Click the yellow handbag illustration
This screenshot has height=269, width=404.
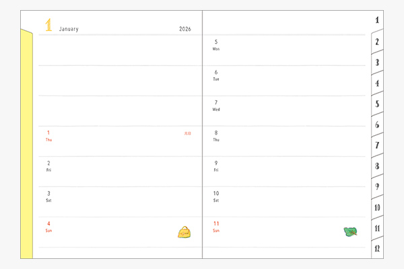pyautogui.click(x=185, y=232)
